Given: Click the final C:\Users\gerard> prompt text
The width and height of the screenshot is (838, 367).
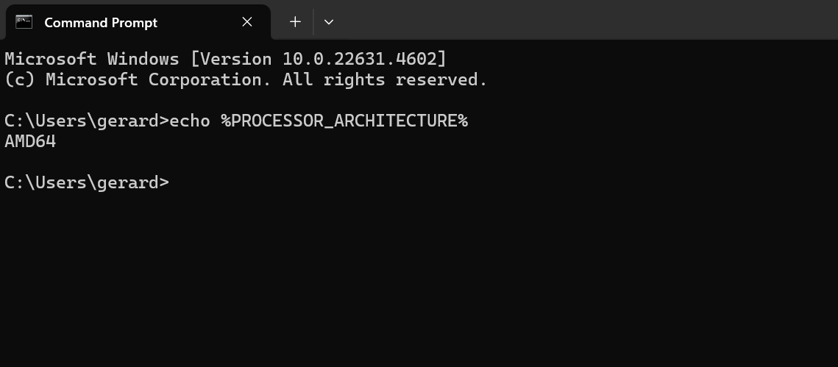Looking at the screenshot, I should pyautogui.click(x=87, y=182).
